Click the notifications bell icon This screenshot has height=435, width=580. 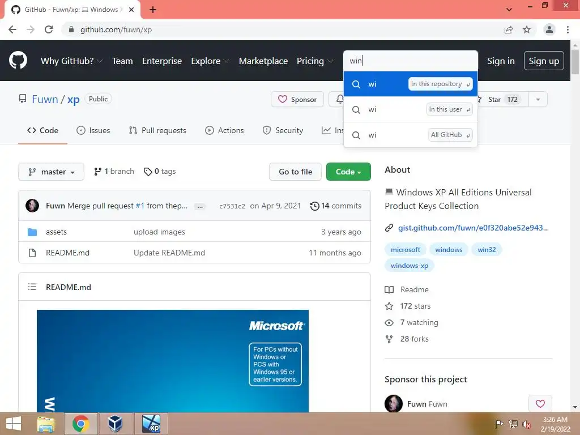340,99
